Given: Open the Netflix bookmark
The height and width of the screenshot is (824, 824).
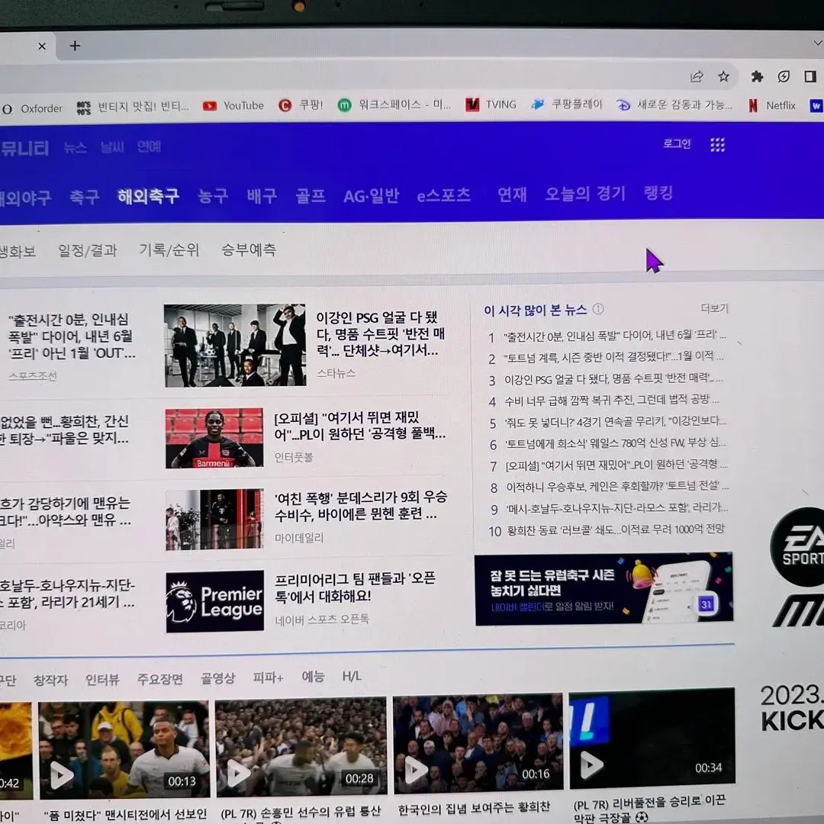Looking at the screenshot, I should click(x=772, y=105).
